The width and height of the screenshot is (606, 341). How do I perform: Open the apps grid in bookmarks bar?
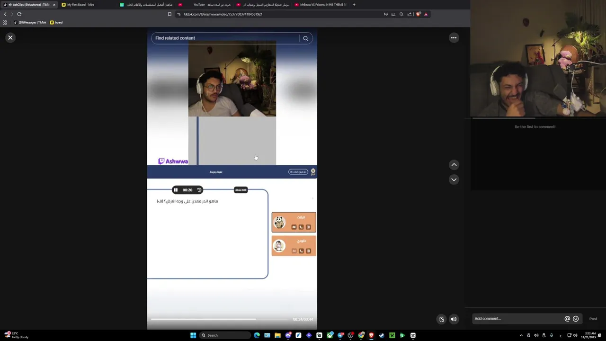(5, 22)
